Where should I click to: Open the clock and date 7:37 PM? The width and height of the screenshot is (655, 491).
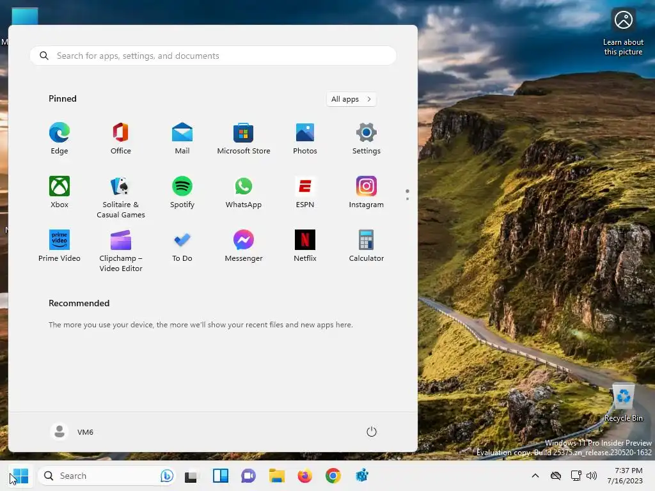[x=626, y=476]
